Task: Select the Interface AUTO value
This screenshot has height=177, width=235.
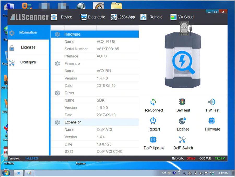Action: [102, 56]
